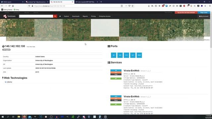Open the My Account dropdown
The image size is (212, 119).
(x=204, y=16)
